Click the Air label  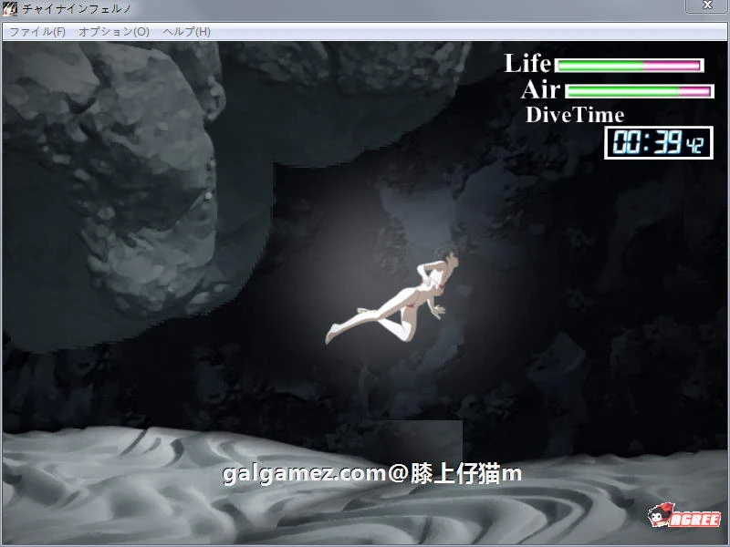point(540,89)
